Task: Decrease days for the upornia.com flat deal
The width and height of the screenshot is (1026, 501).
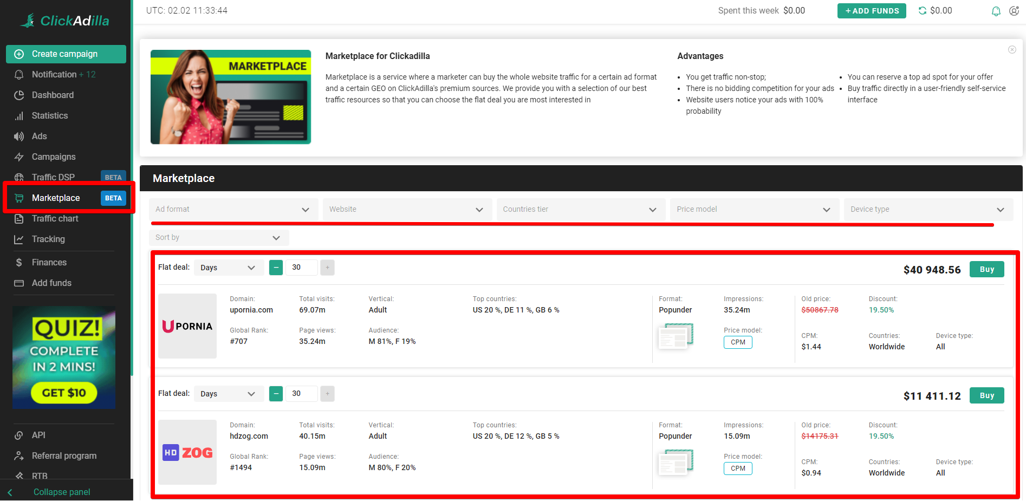Action: (276, 268)
